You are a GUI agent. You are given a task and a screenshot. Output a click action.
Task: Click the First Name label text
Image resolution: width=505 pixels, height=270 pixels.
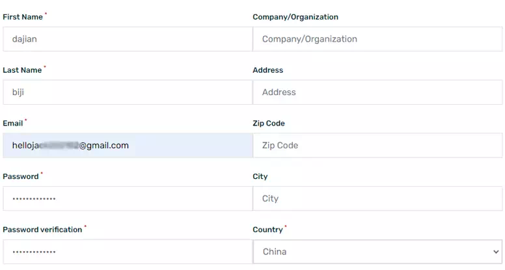tap(22, 17)
